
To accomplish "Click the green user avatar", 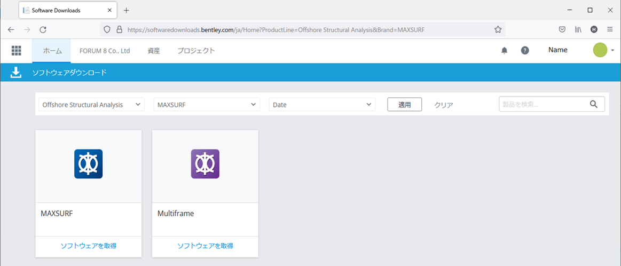I will [600, 50].
